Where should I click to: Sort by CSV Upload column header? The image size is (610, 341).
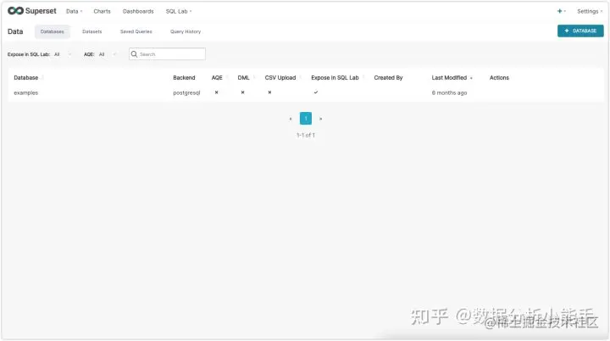[280, 77]
